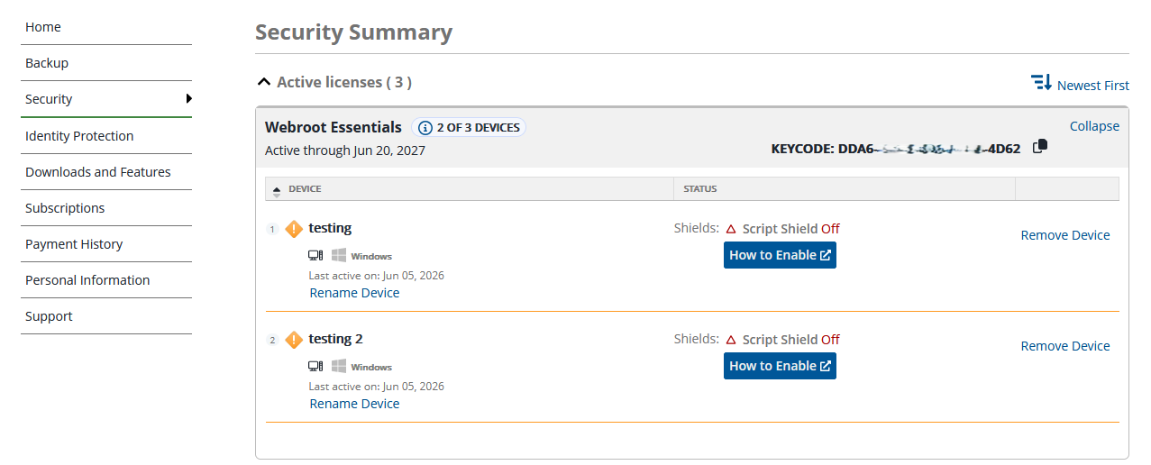The image size is (1151, 465).
Task: Click the orange warning icon beside testing
Action: point(294,229)
